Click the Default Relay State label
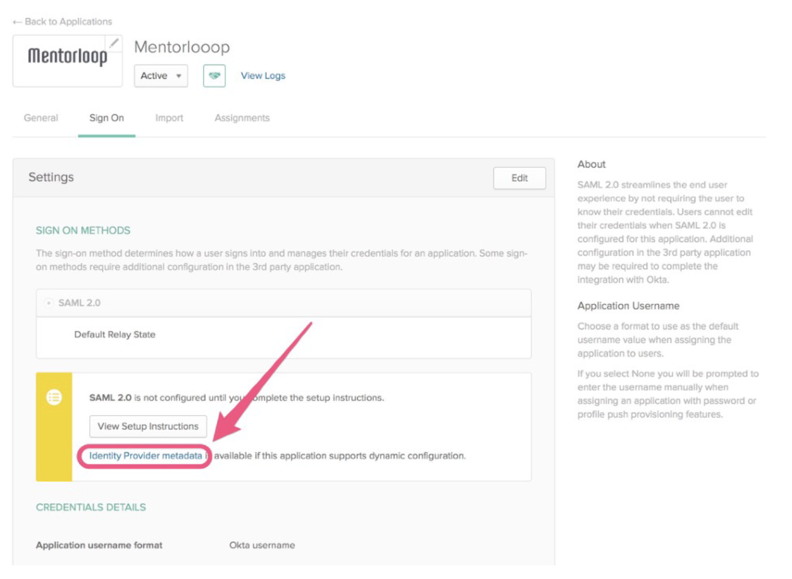The height and width of the screenshot is (579, 792). pyautogui.click(x=115, y=334)
